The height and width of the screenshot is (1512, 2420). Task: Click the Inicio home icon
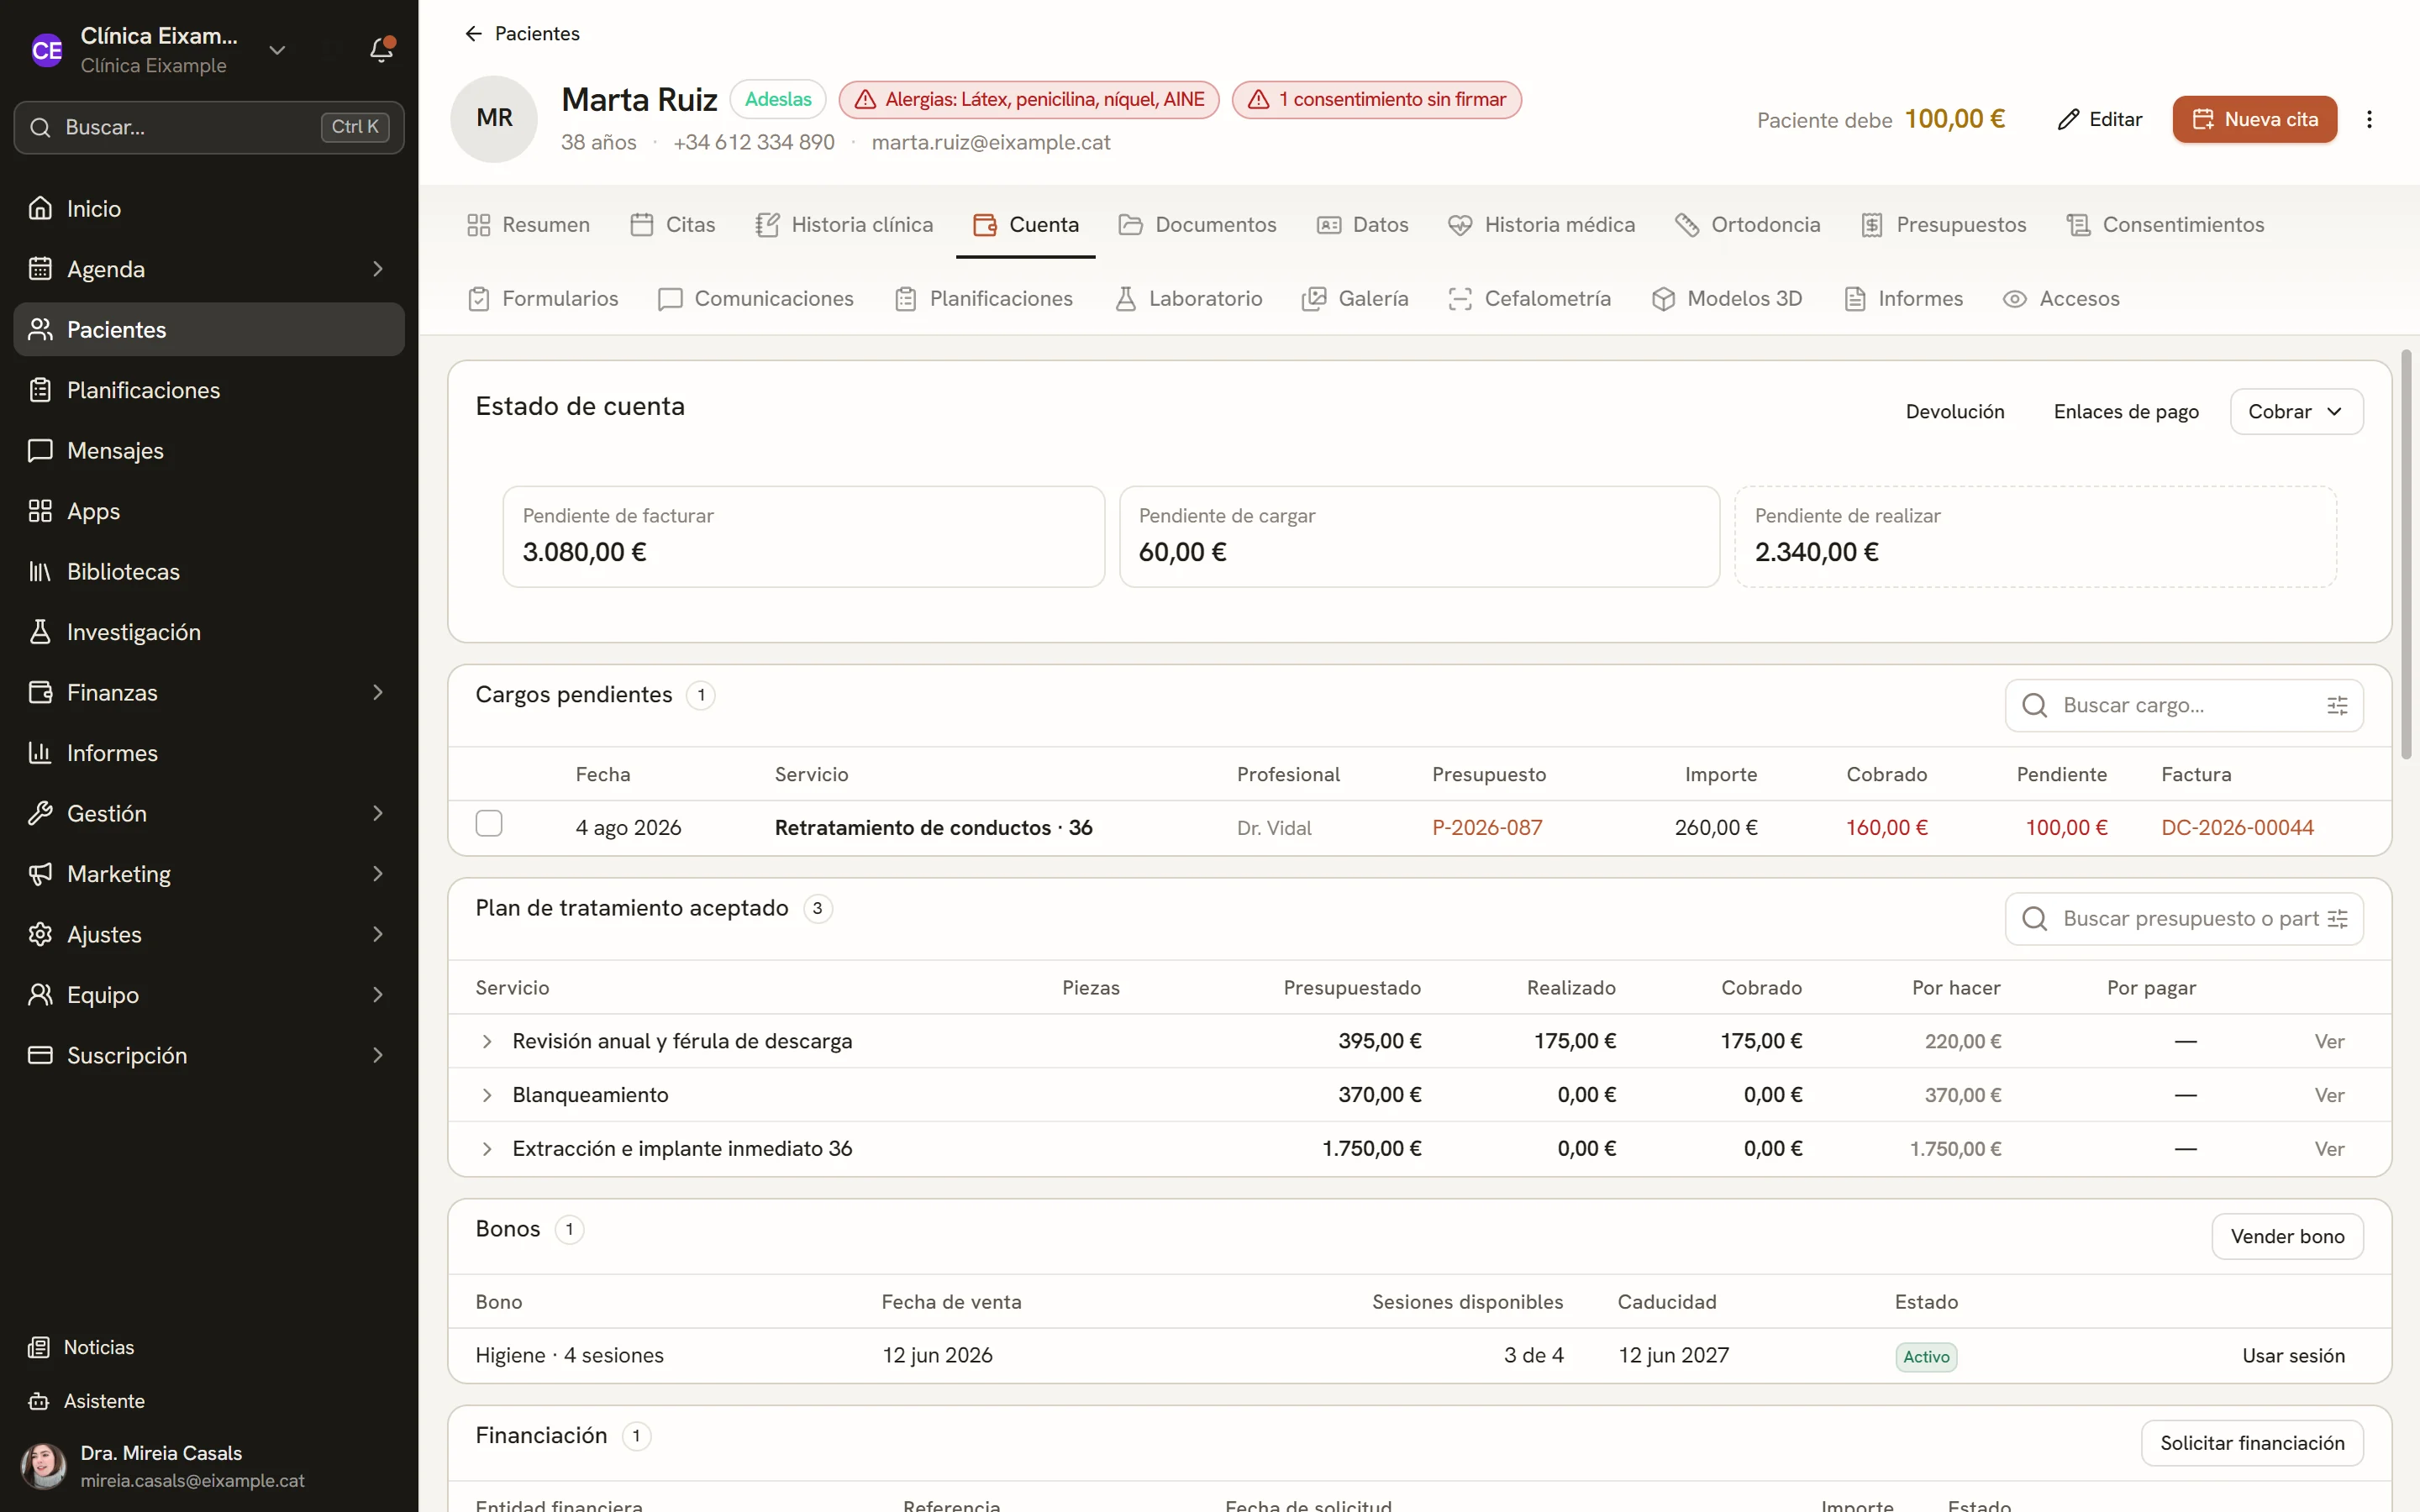[x=40, y=208]
